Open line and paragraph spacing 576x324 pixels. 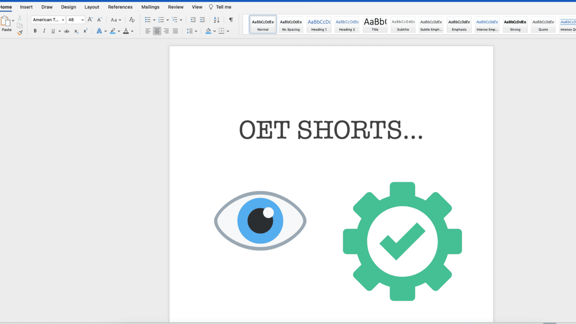tap(190, 31)
